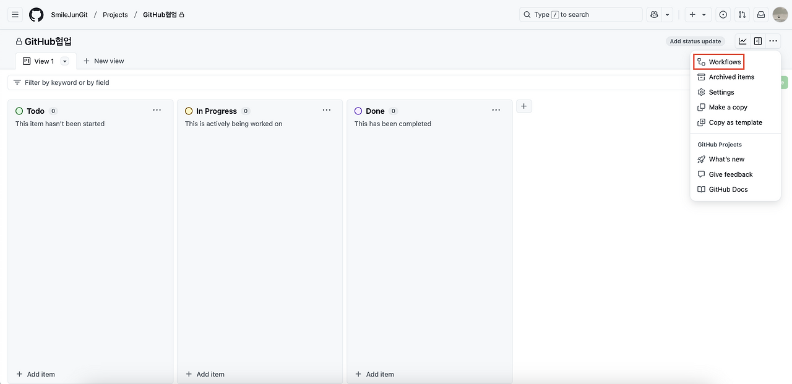Click the Done column title
792x384 pixels.
375,111
